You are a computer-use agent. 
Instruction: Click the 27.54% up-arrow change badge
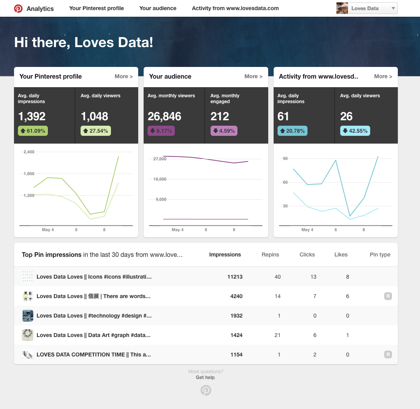pyautogui.click(x=96, y=131)
